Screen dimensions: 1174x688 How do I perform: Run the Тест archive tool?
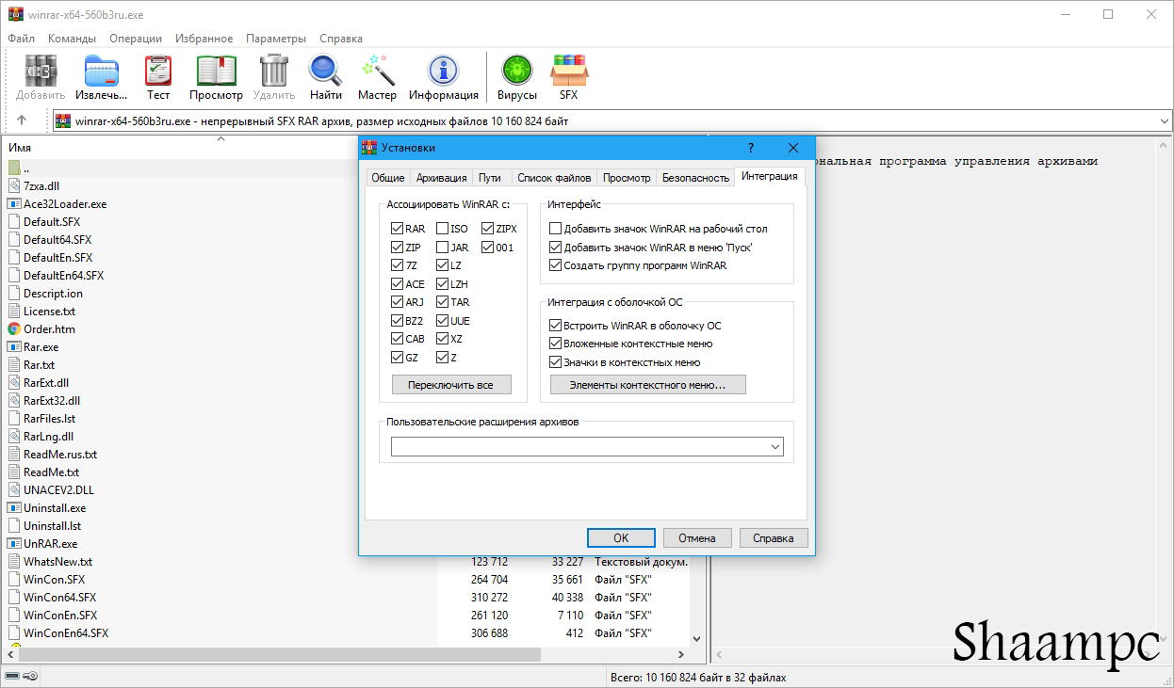click(157, 75)
